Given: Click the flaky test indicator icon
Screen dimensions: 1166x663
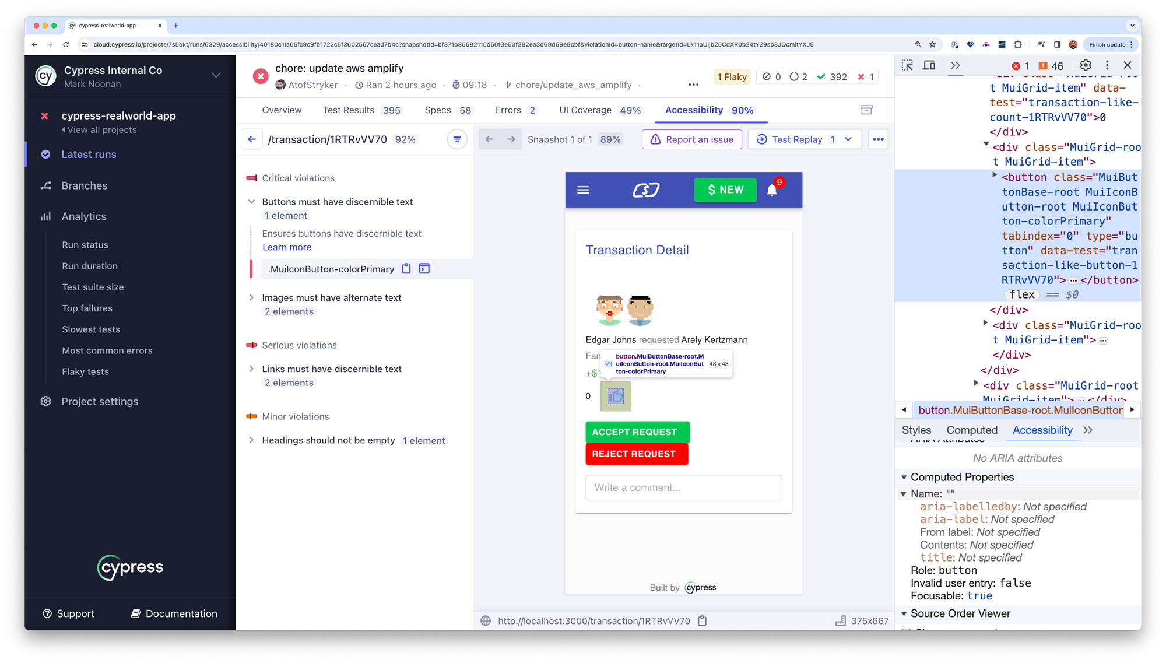Looking at the screenshot, I should tap(730, 76).
